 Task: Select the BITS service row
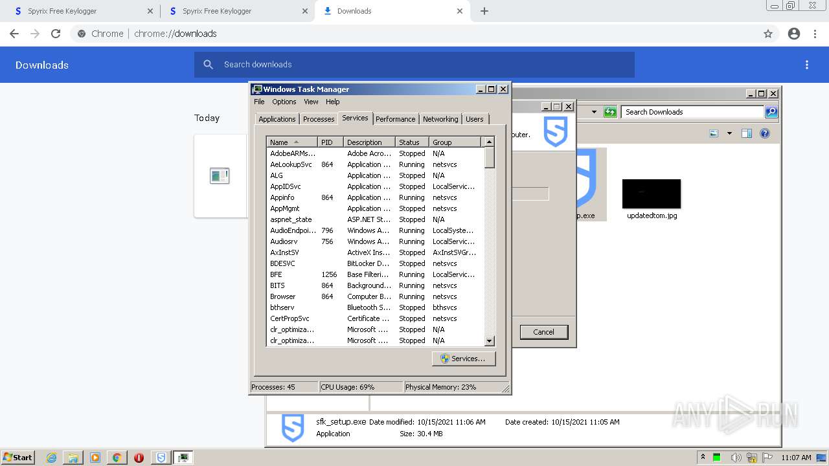tap(375, 285)
